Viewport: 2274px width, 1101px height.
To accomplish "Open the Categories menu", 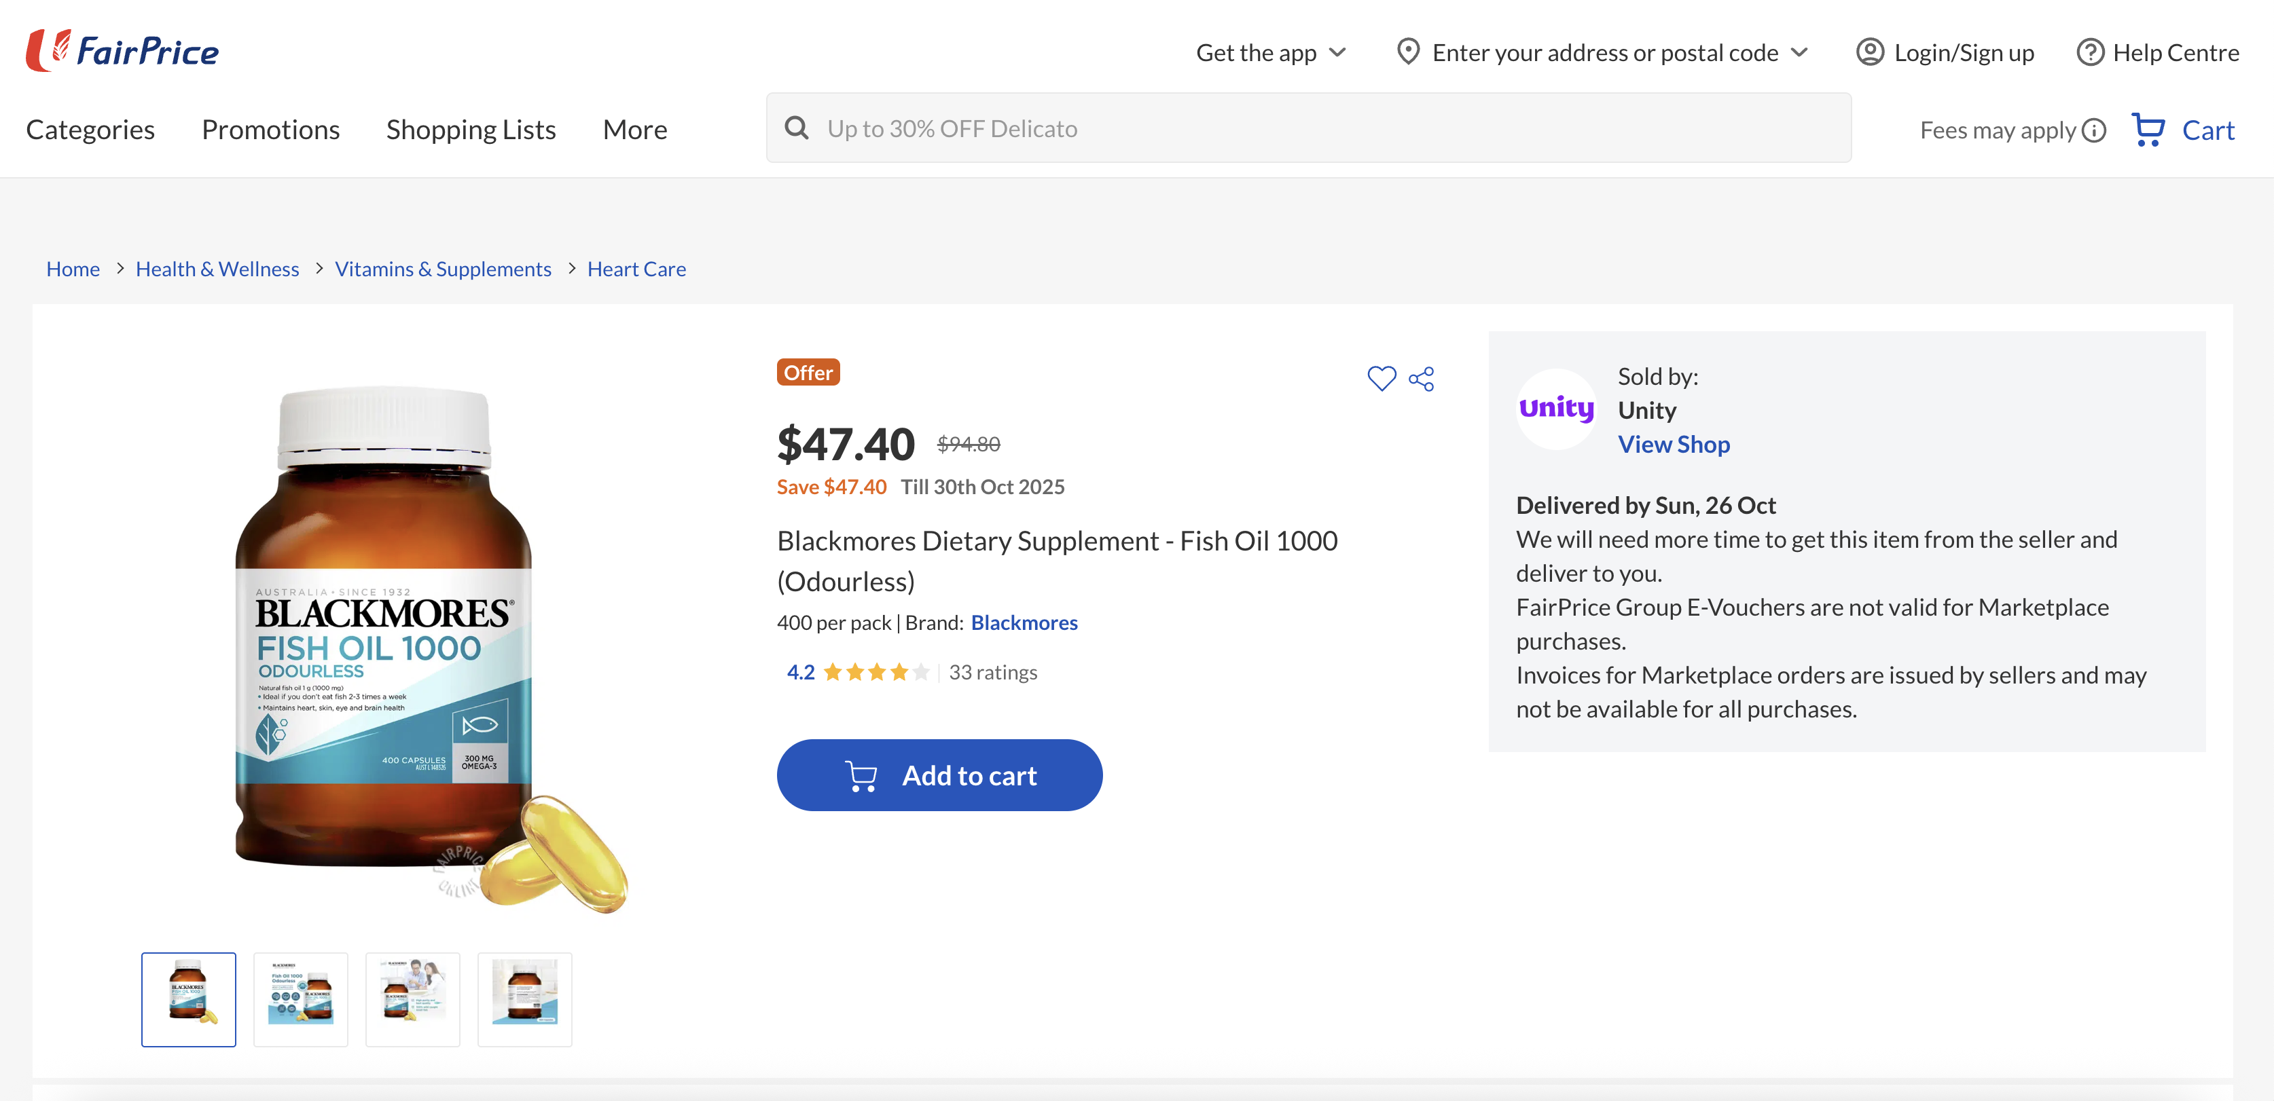I will [90, 130].
